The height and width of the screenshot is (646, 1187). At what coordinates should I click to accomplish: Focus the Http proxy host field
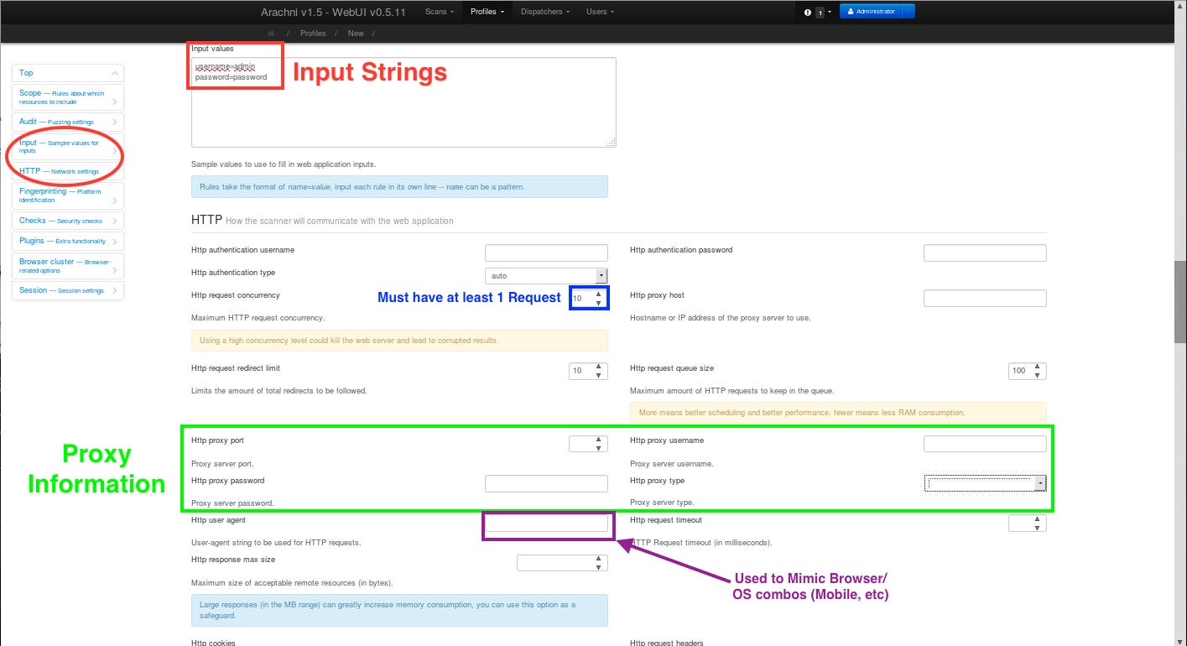[985, 298]
